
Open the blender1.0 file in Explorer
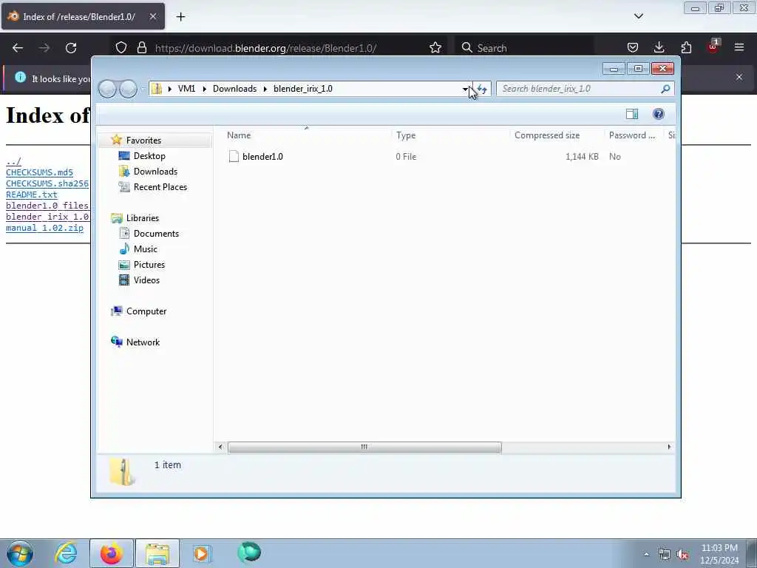click(x=262, y=157)
